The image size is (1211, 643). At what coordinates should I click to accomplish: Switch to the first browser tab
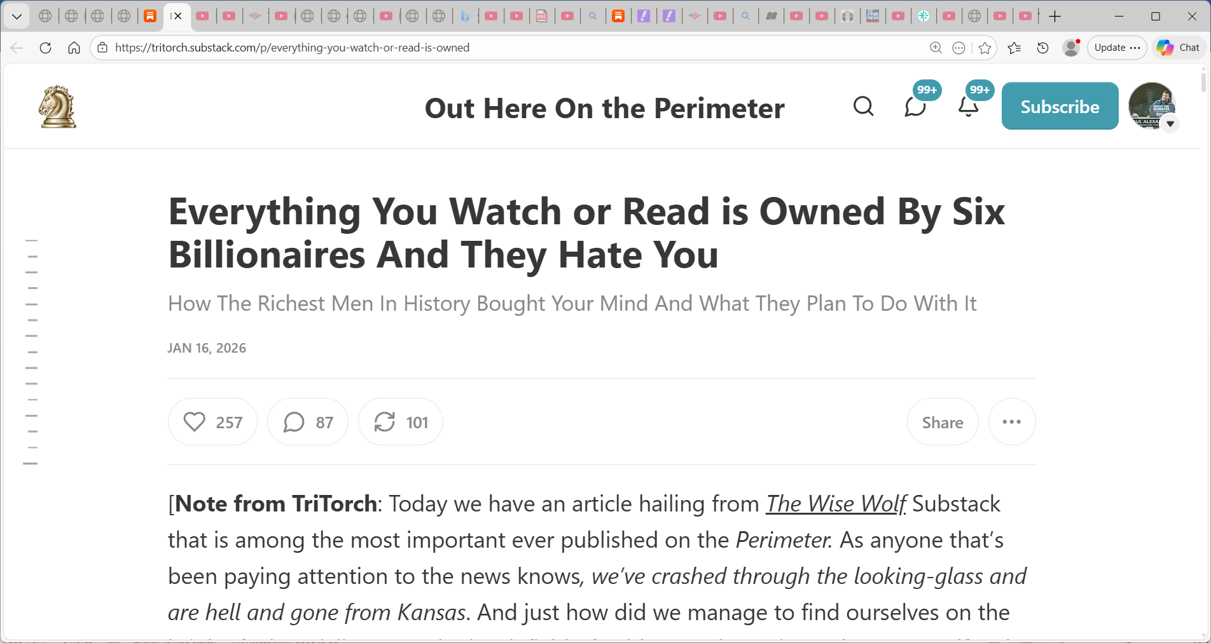tap(45, 16)
